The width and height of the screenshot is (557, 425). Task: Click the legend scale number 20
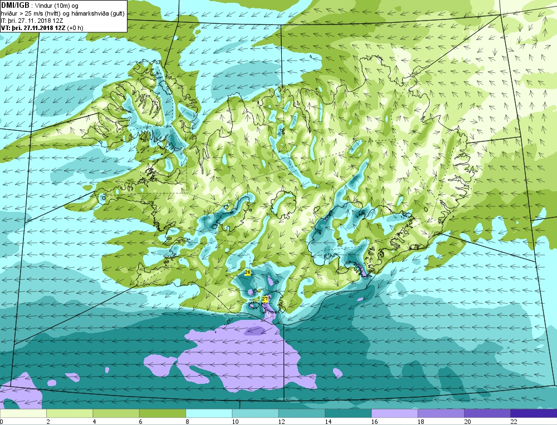467,422
